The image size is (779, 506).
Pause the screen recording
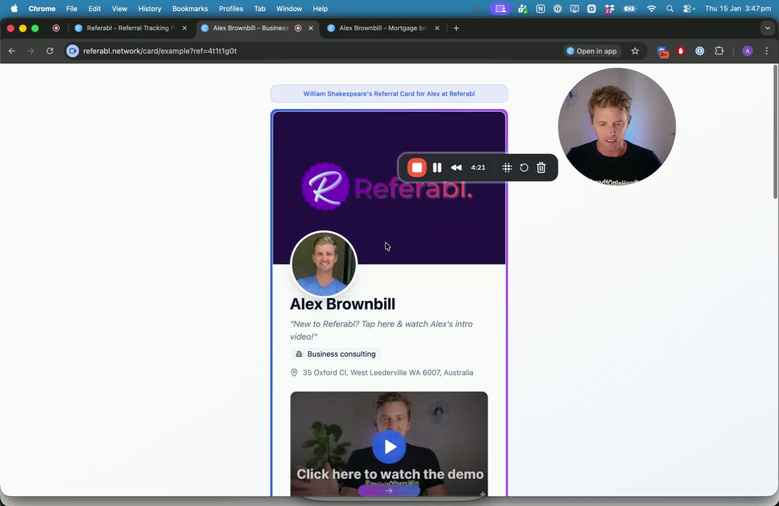[x=437, y=168]
